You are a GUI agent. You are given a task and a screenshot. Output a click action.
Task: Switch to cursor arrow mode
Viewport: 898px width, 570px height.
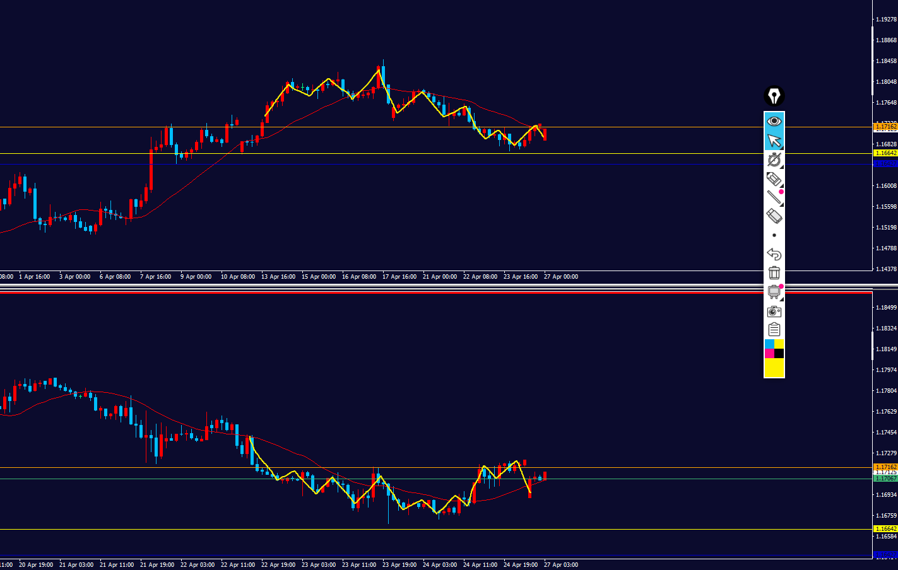(774, 140)
